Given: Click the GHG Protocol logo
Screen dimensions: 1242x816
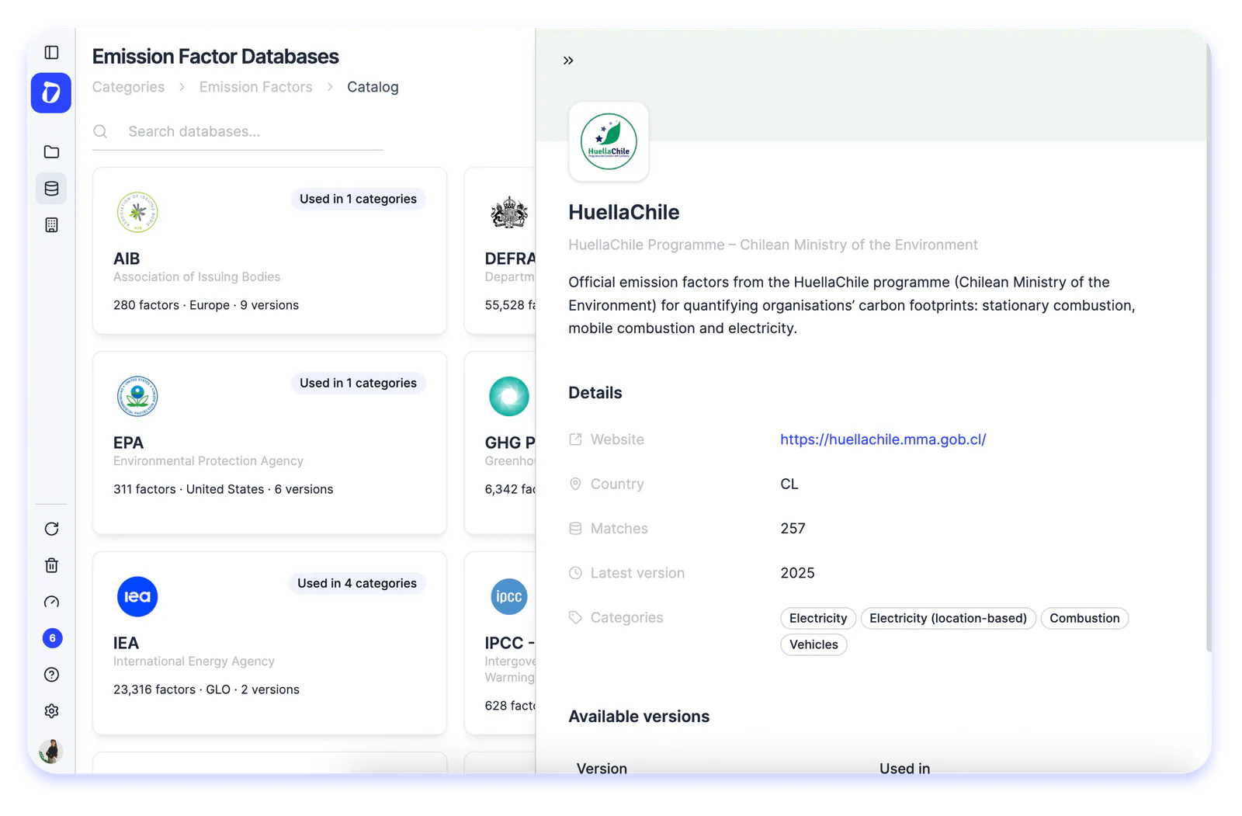Looking at the screenshot, I should [509, 396].
